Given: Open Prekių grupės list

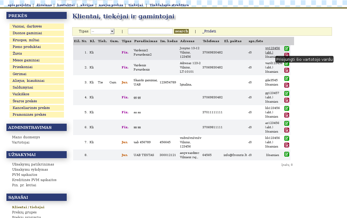Looking at the screenshot, I should (24, 212).
